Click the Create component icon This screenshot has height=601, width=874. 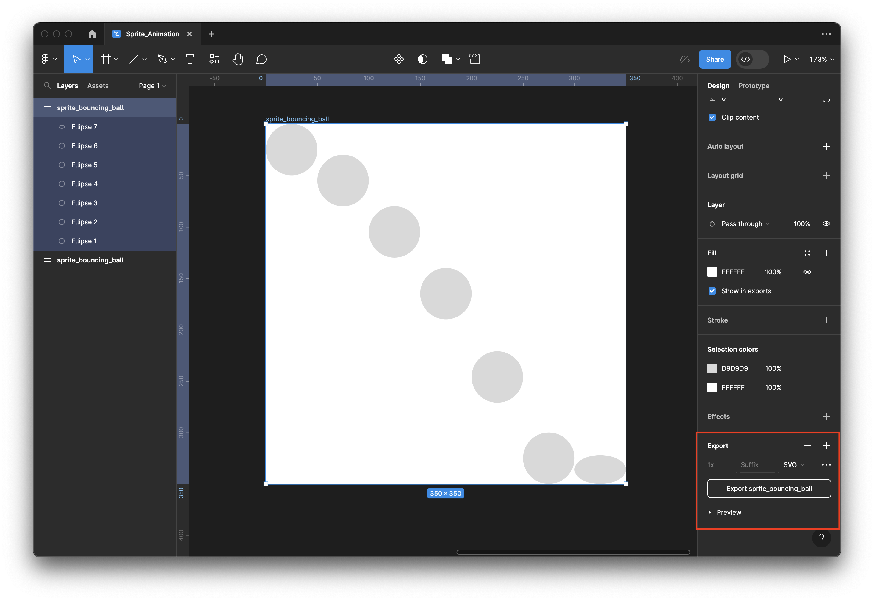click(399, 59)
